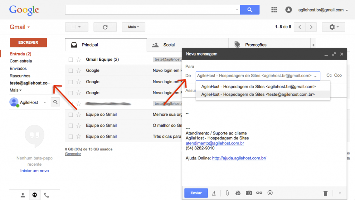The height and width of the screenshot is (200, 355).
Task: Add Cc recipients field
Action: pos(329,75)
